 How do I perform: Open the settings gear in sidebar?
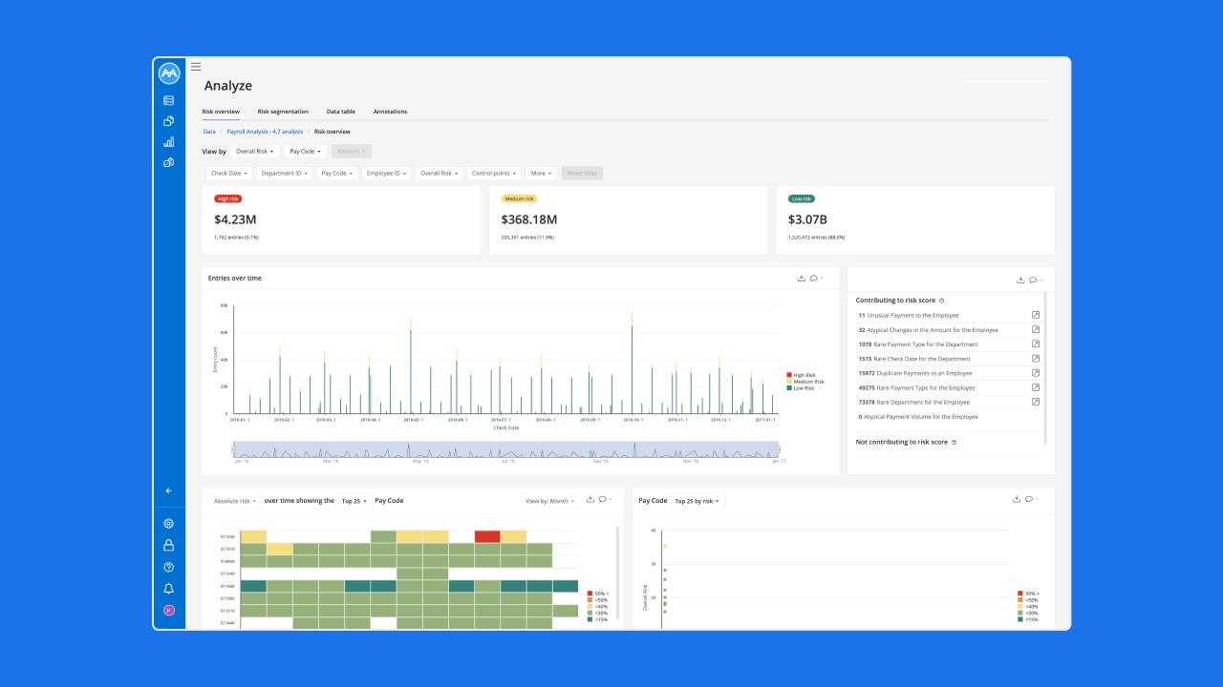169,524
